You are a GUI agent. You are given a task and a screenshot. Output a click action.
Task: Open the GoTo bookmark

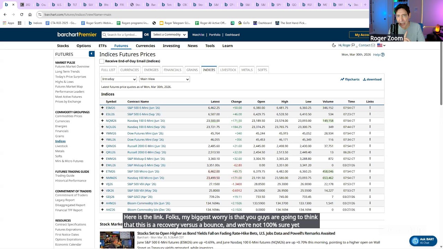(244, 23)
